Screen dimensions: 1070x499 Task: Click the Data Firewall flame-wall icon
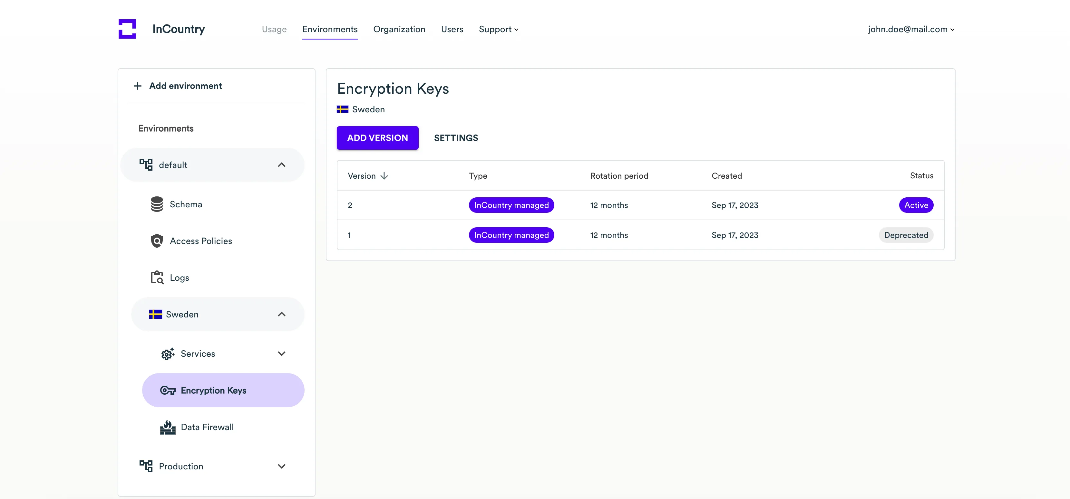click(167, 427)
